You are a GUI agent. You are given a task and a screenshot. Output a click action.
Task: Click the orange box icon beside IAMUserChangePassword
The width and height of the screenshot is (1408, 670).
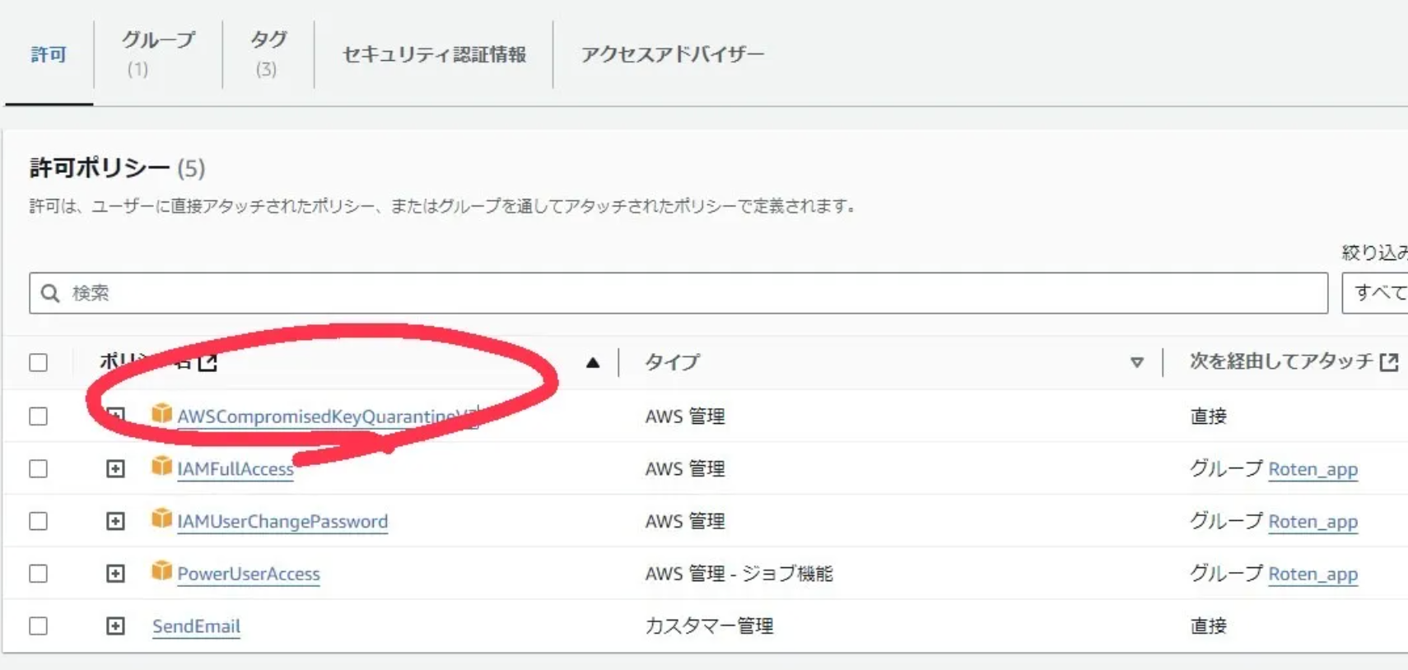(161, 519)
